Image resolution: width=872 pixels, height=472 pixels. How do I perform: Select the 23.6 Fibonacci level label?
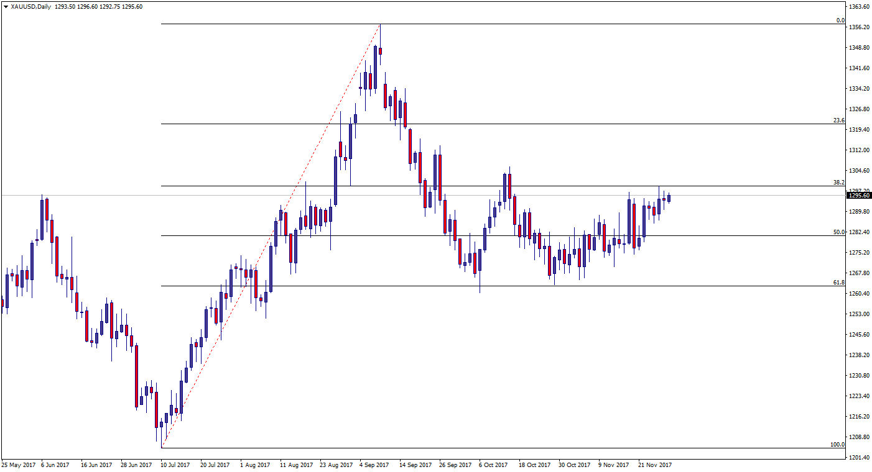coord(839,120)
